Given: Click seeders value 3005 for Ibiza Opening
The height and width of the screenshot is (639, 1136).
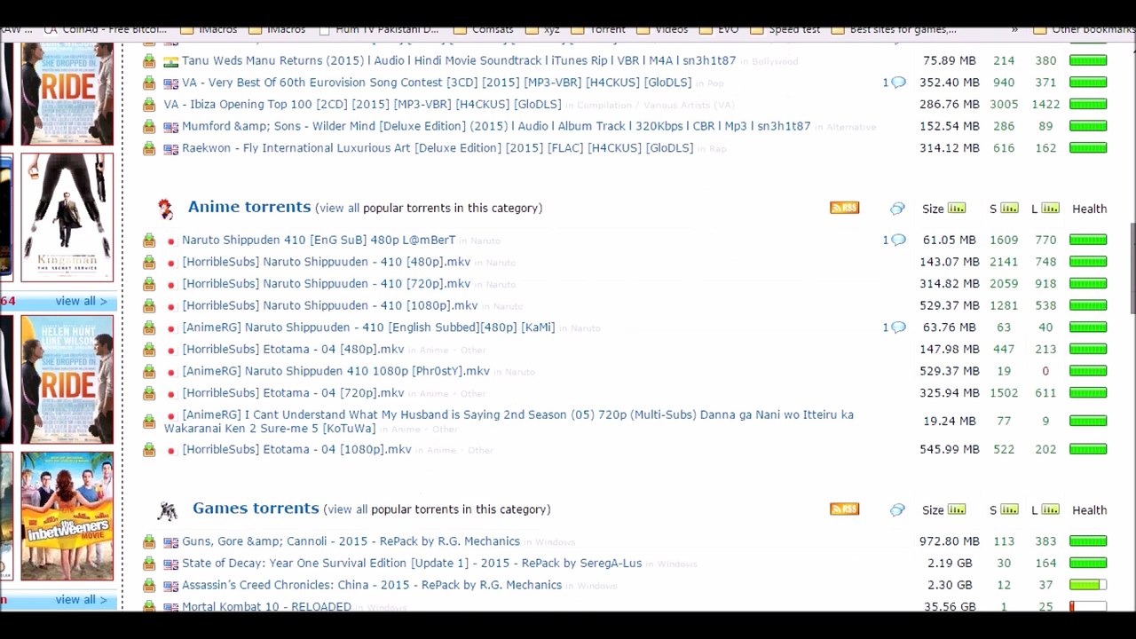Looking at the screenshot, I should [1004, 105].
